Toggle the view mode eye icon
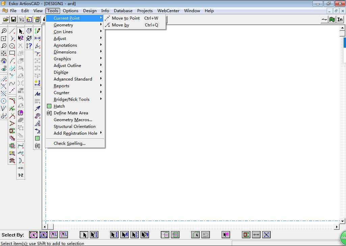This screenshot has height=246, width=346. pyautogui.click(x=4, y=69)
